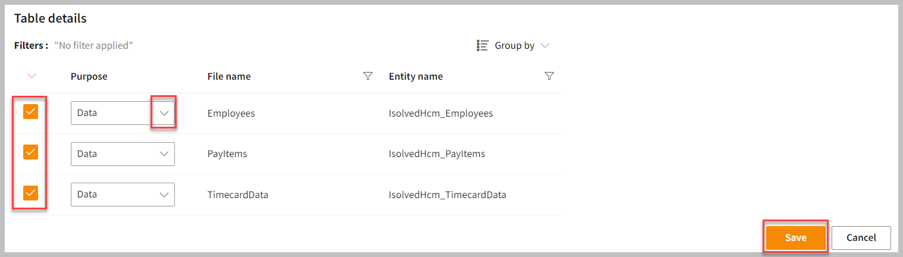Open Purpose dropdown for PayItems row
903x257 pixels.
[x=164, y=153]
